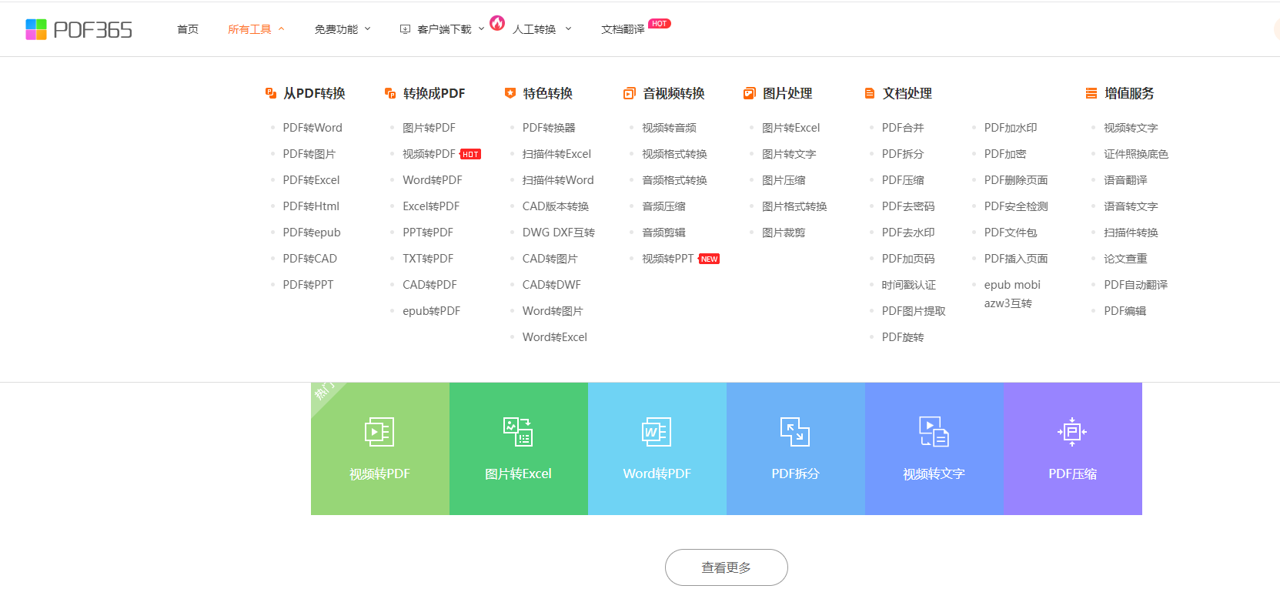Expand the 免费功能 dropdown arrow
Screen dimensions: 1280x599
click(x=368, y=29)
